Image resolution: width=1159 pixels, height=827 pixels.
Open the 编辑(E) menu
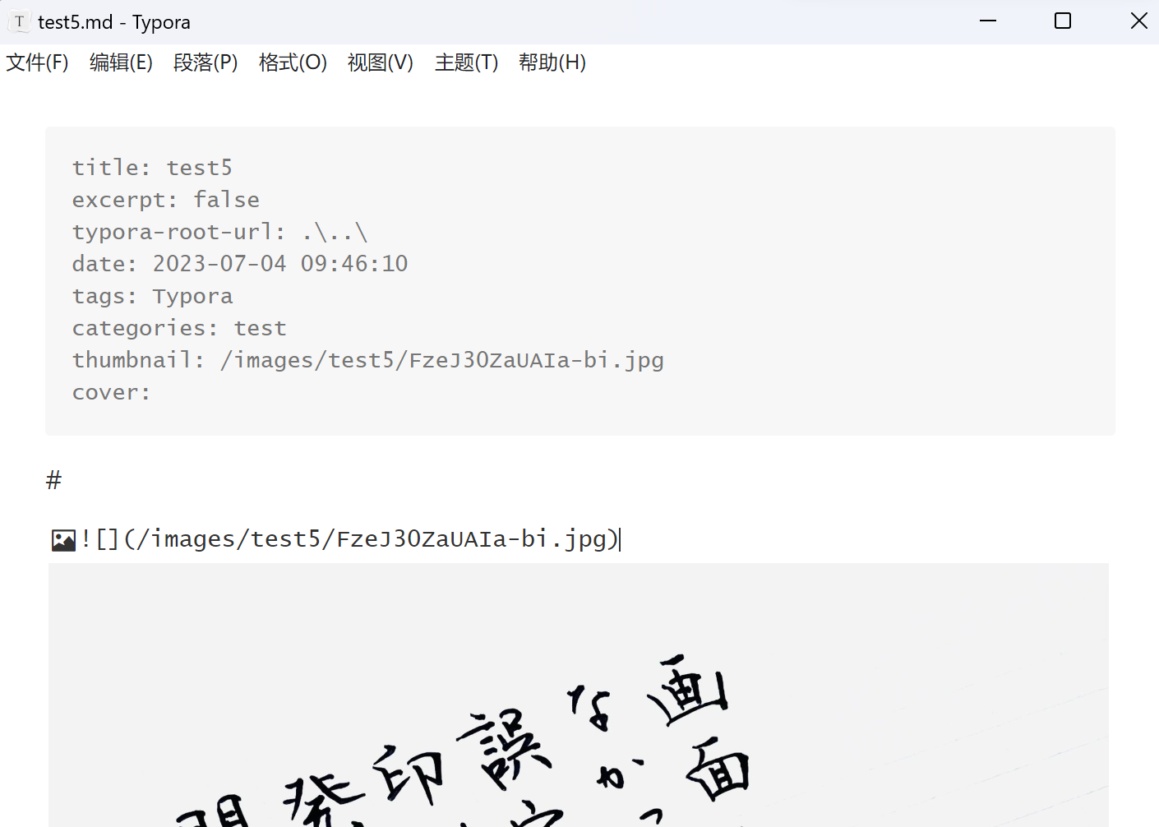[x=121, y=62]
